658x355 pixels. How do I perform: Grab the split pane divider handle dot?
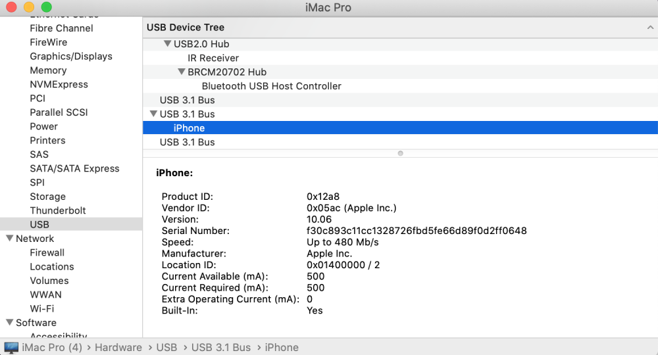[x=400, y=153]
